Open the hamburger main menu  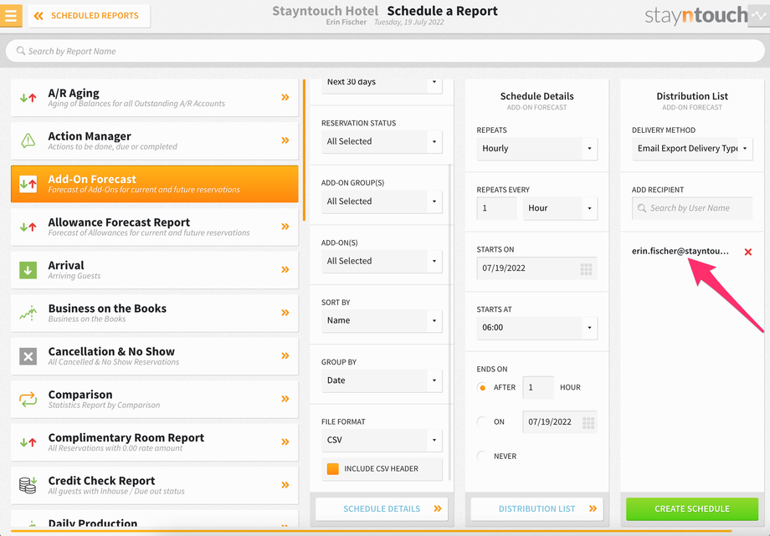point(11,16)
